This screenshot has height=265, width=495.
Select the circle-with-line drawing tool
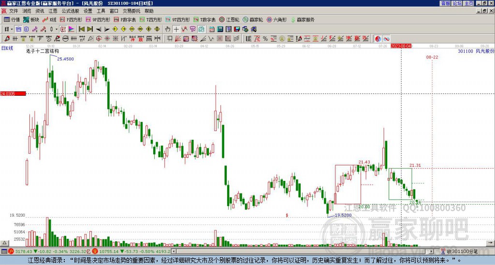[x=65, y=39]
